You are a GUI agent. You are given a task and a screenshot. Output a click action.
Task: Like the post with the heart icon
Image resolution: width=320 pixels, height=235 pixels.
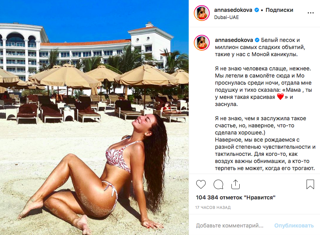pyautogui.click(x=201, y=184)
